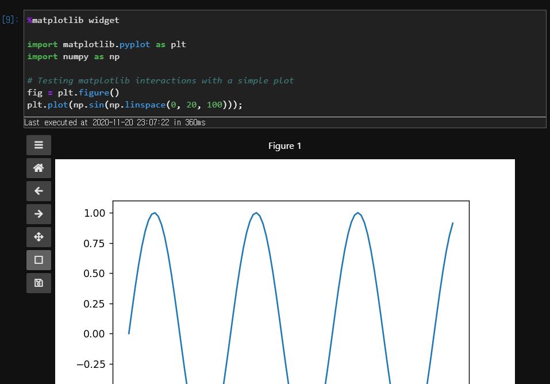Go forward to next view arrow
The image size is (550, 384).
(x=39, y=214)
